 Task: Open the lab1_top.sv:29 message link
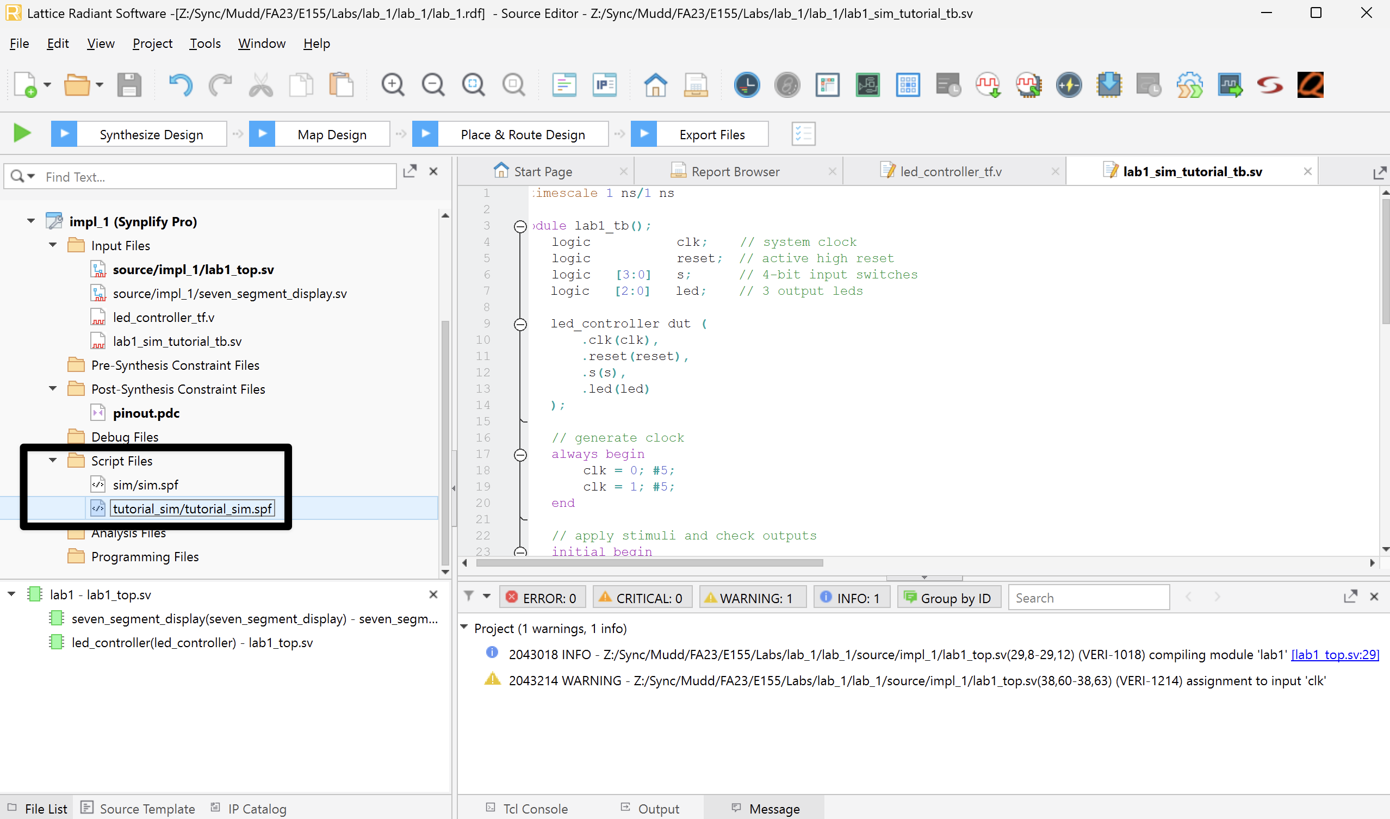pyautogui.click(x=1335, y=655)
